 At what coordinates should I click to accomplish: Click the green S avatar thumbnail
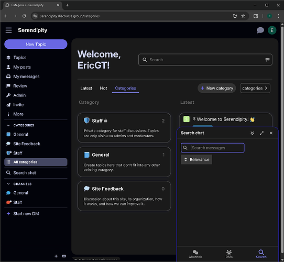tap(187, 119)
